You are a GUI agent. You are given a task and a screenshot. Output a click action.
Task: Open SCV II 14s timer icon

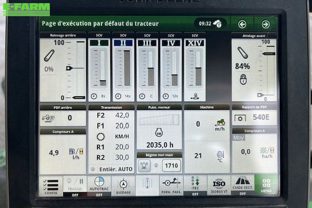(x=118, y=96)
